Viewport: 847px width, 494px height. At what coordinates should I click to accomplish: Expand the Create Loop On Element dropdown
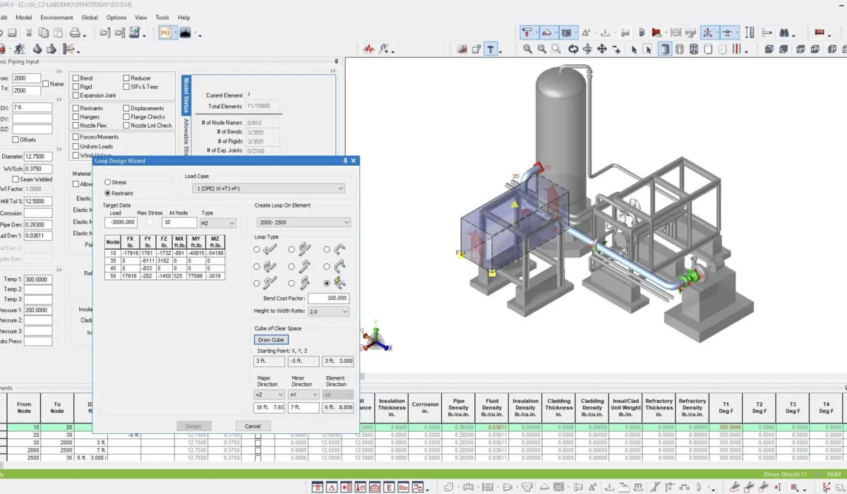302,222
